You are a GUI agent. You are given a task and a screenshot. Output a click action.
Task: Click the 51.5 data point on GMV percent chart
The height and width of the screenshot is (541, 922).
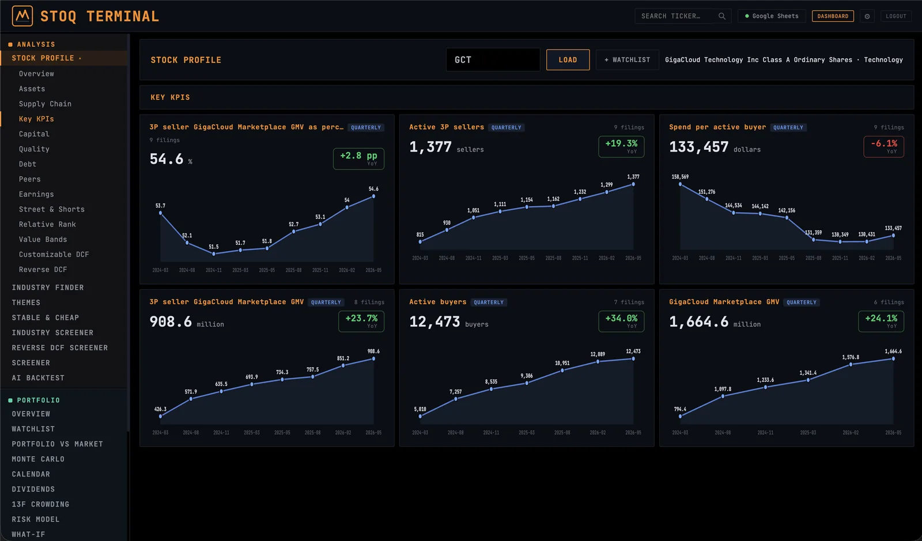[214, 254]
